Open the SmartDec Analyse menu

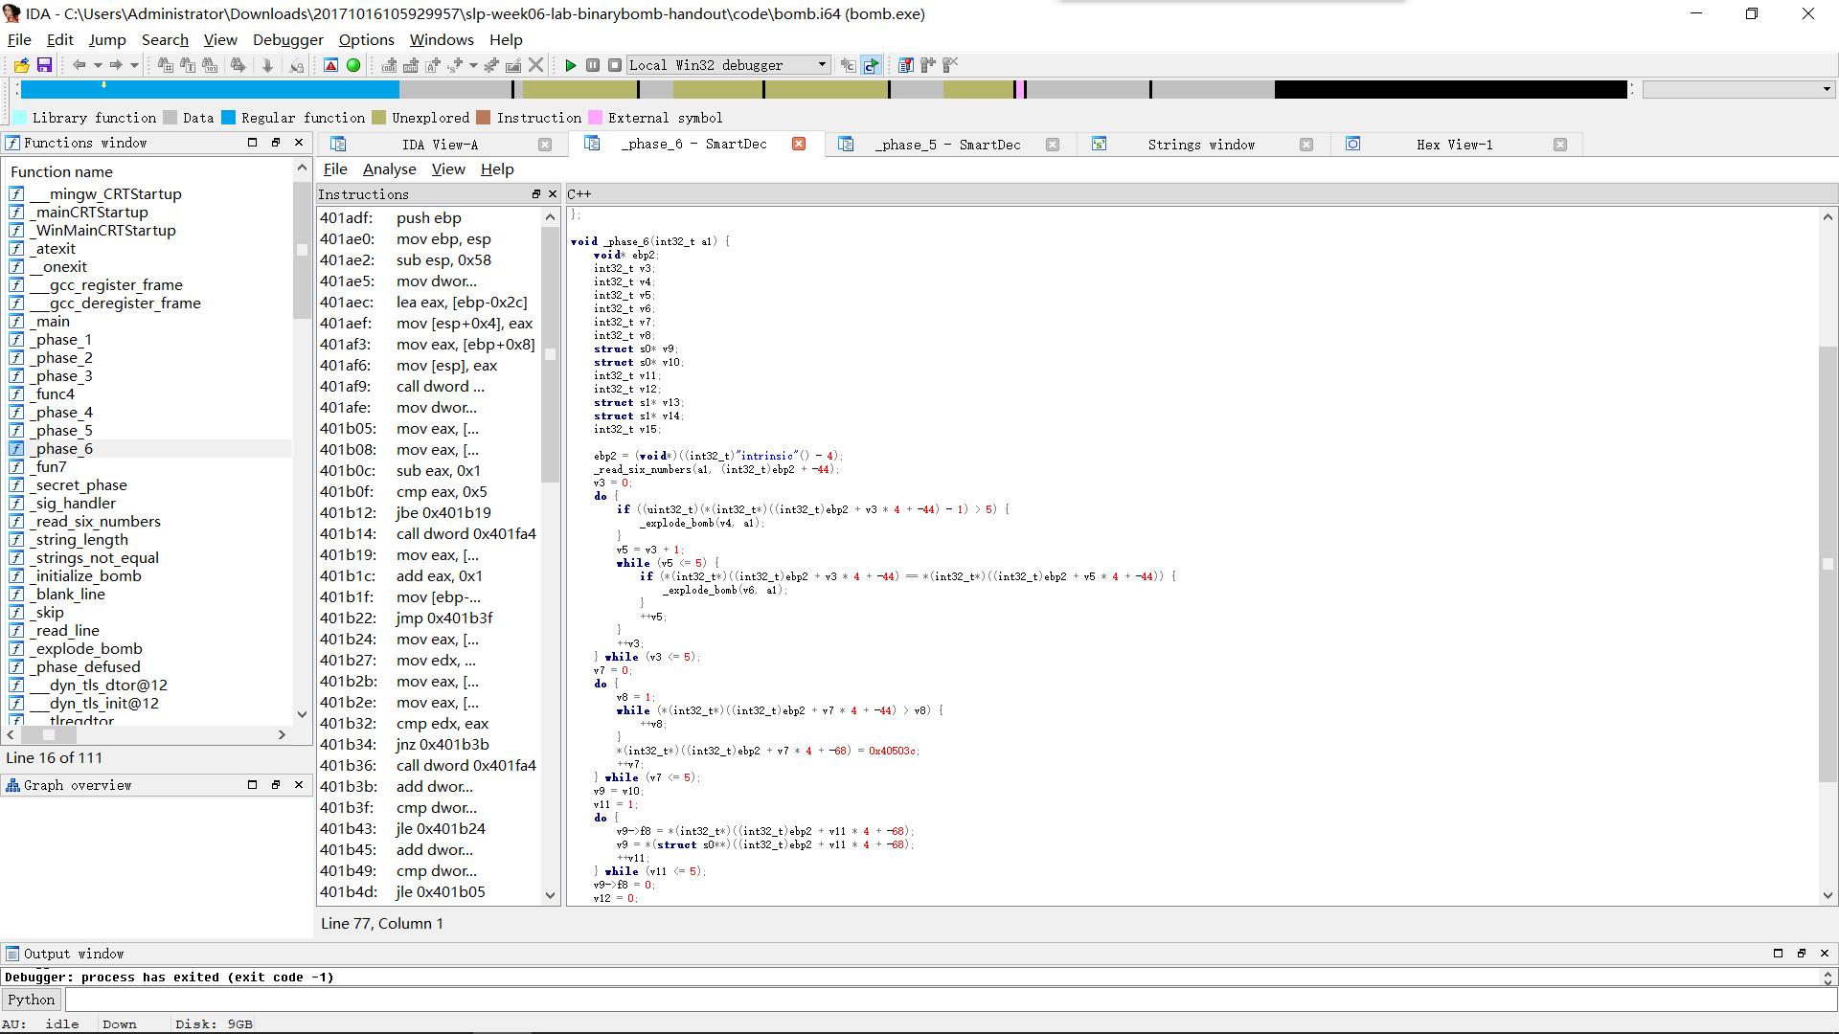[389, 169]
